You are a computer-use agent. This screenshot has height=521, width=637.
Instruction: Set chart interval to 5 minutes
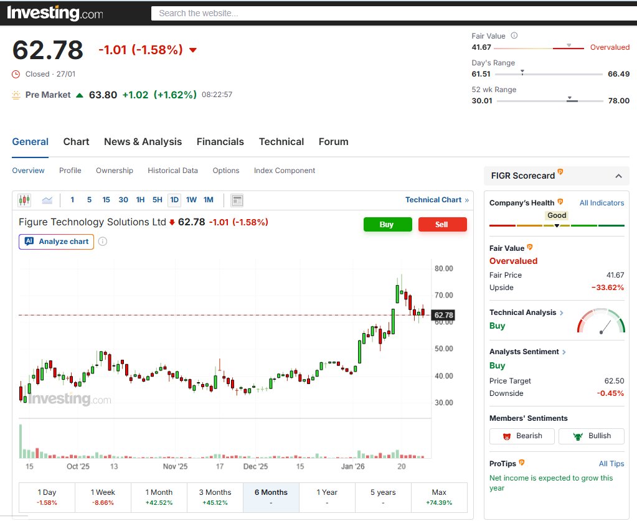(x=90, y=200)
